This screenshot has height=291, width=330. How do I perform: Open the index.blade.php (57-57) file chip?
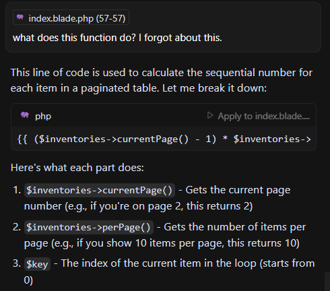[x=71, y=18]
